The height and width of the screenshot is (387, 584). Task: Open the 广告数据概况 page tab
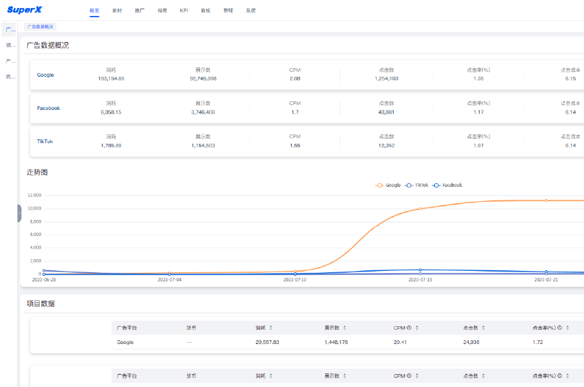[40, 27]
